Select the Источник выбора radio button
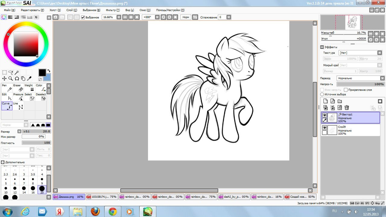 tap(322, 94)
